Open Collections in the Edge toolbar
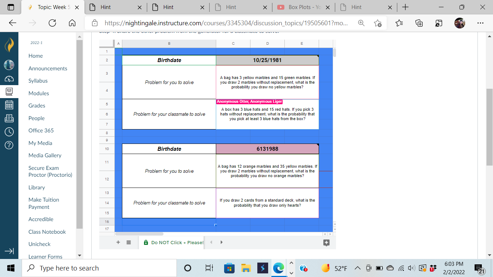The image size is (493, 277). click(x=419, y=23)
